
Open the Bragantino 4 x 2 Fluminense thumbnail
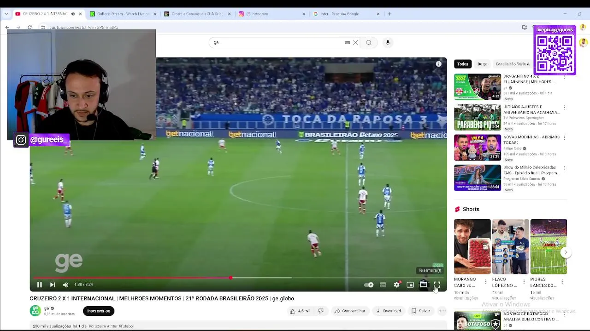pos(477,87)
